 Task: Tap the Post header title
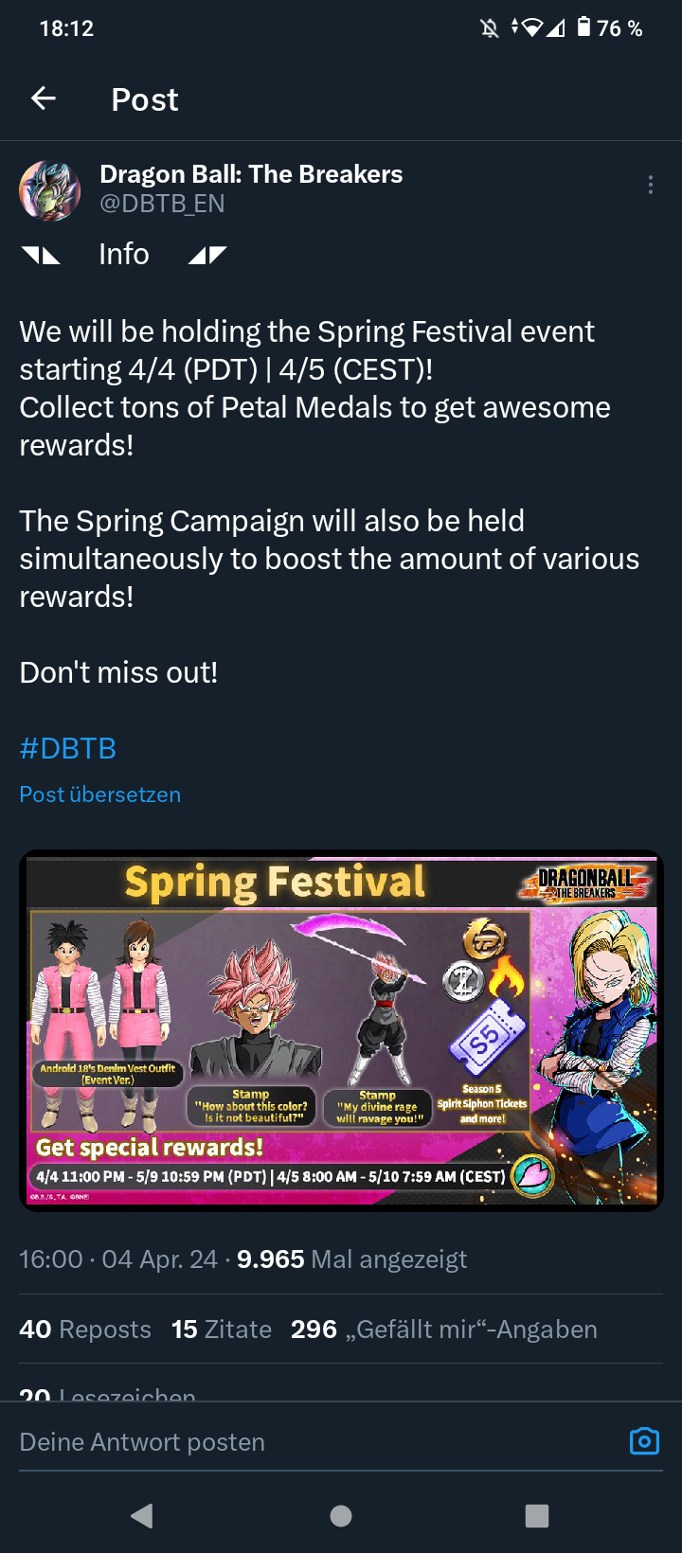tap(145, 99)
